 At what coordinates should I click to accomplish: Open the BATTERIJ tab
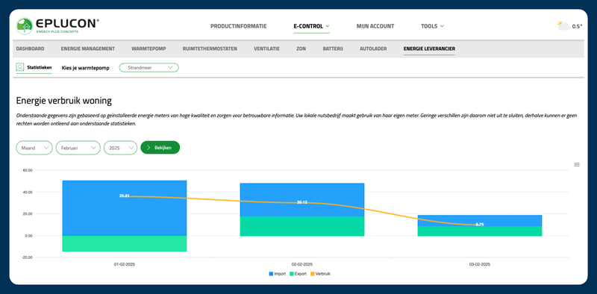(333, 49)
